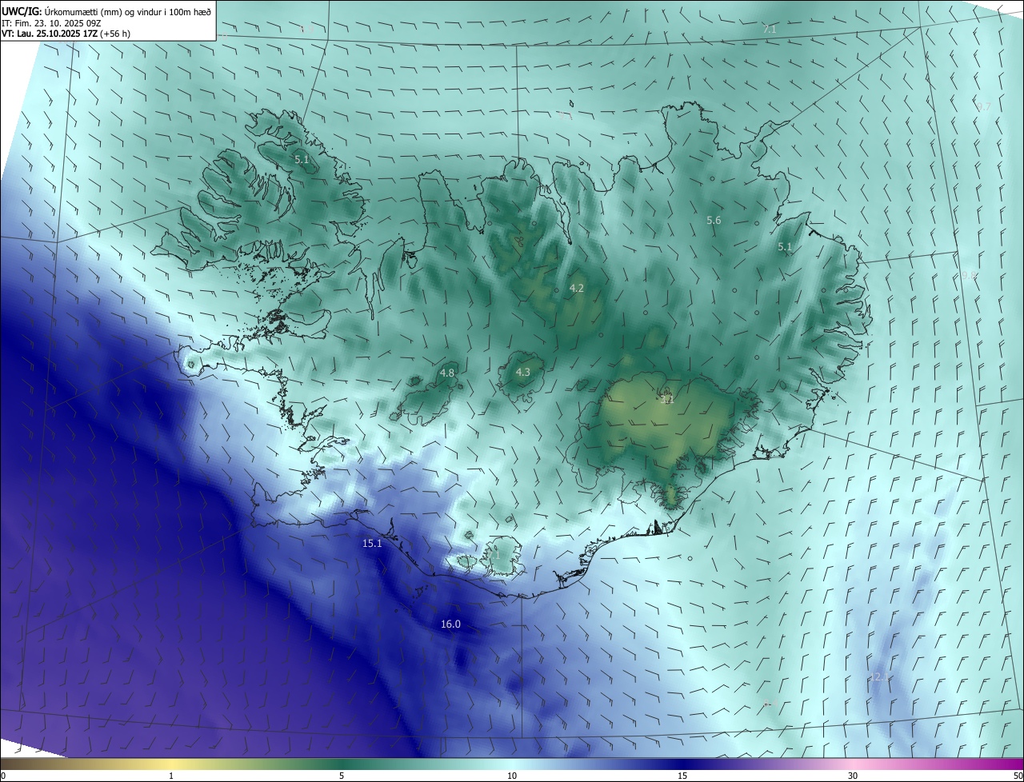Click the pink colorbar segment above the '30' tick
The height and width of the screenshot is (782, 1024).
[853, 764]
